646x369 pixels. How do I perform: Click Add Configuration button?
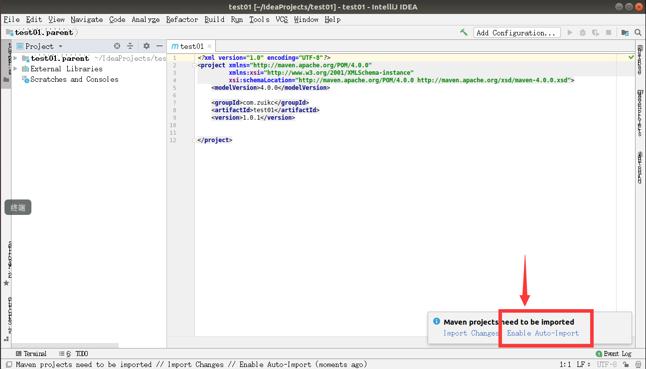516,32
